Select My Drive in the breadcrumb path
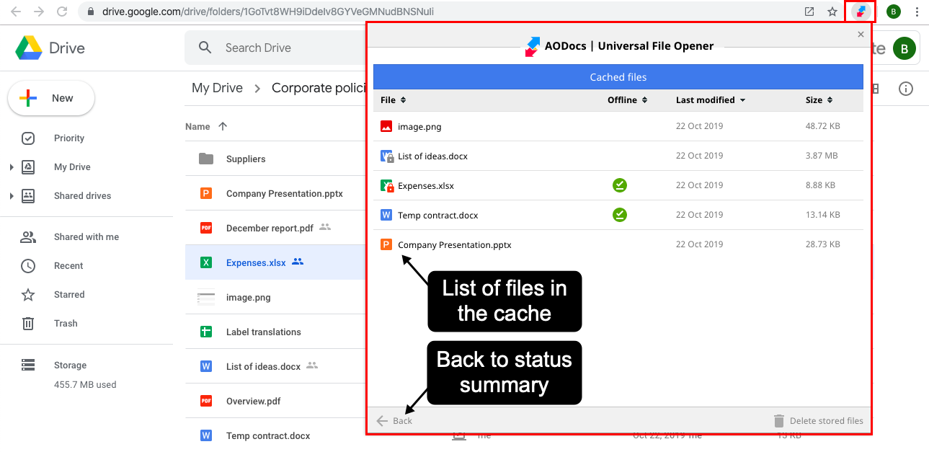929x452 pixels. [217, 87]
